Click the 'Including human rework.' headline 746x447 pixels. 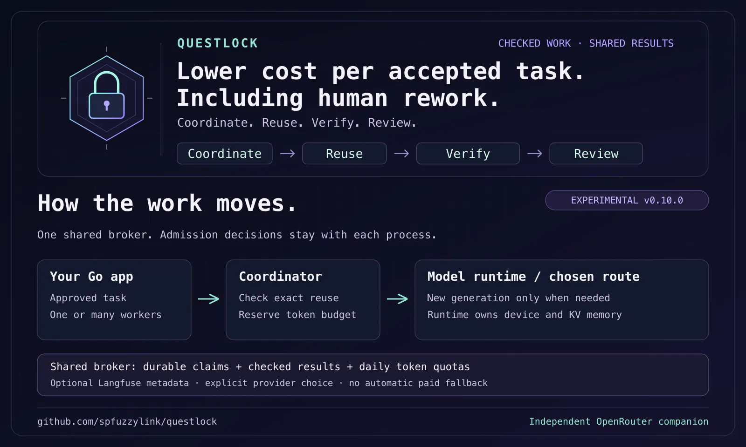point(338,98)
